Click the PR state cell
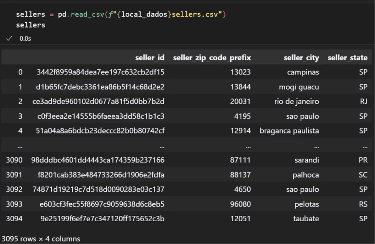375x244 pixels. (363, 160)
